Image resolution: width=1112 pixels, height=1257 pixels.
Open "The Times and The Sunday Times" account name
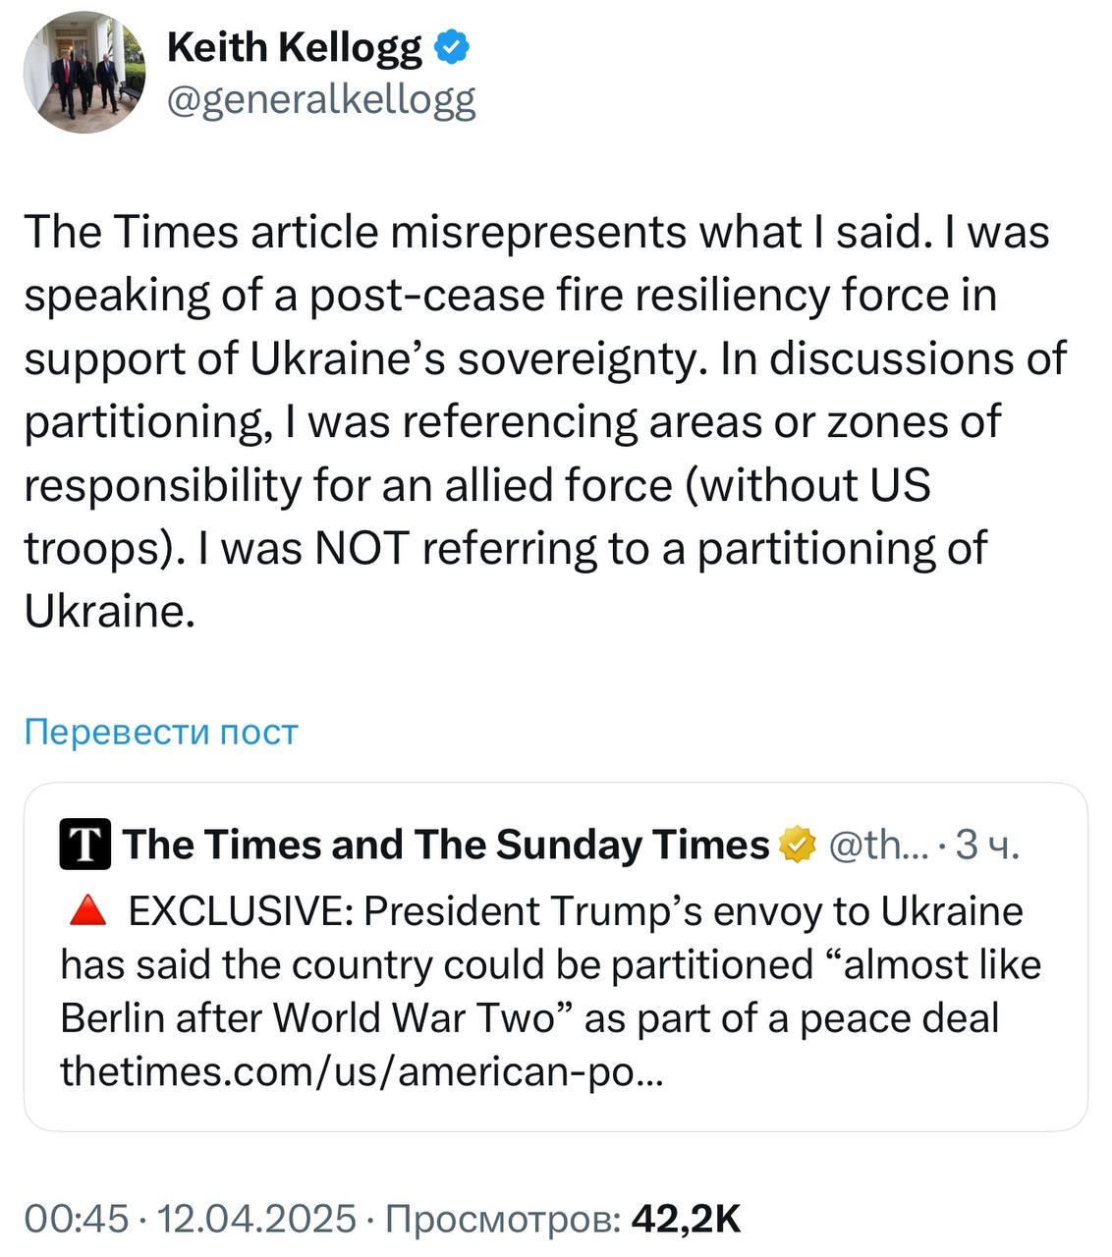[x=446, y=845]
